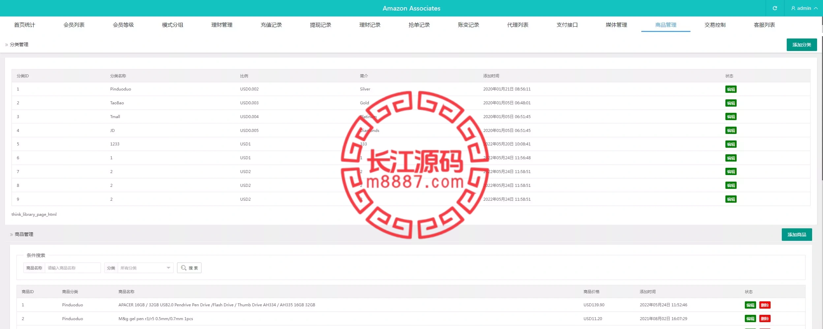
Task: Open the 代理列表 tab
Action: [x=518, y=25]
